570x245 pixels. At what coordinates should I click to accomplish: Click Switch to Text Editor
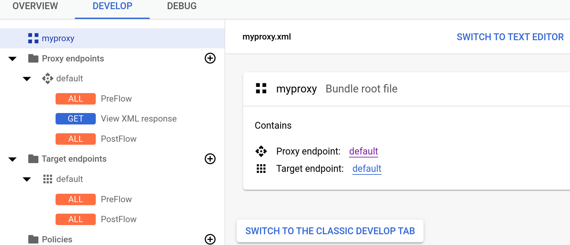pos(510,37)
